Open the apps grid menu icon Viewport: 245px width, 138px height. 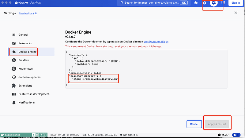223,3
